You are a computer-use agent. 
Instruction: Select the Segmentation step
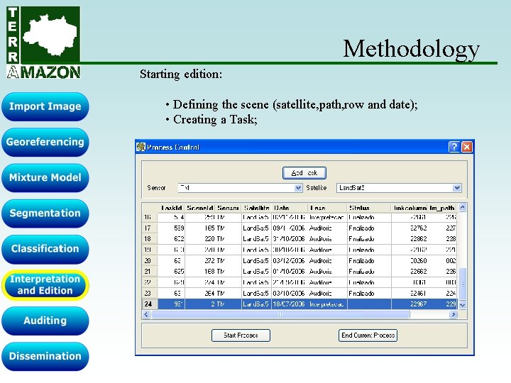tap(45, 213)
